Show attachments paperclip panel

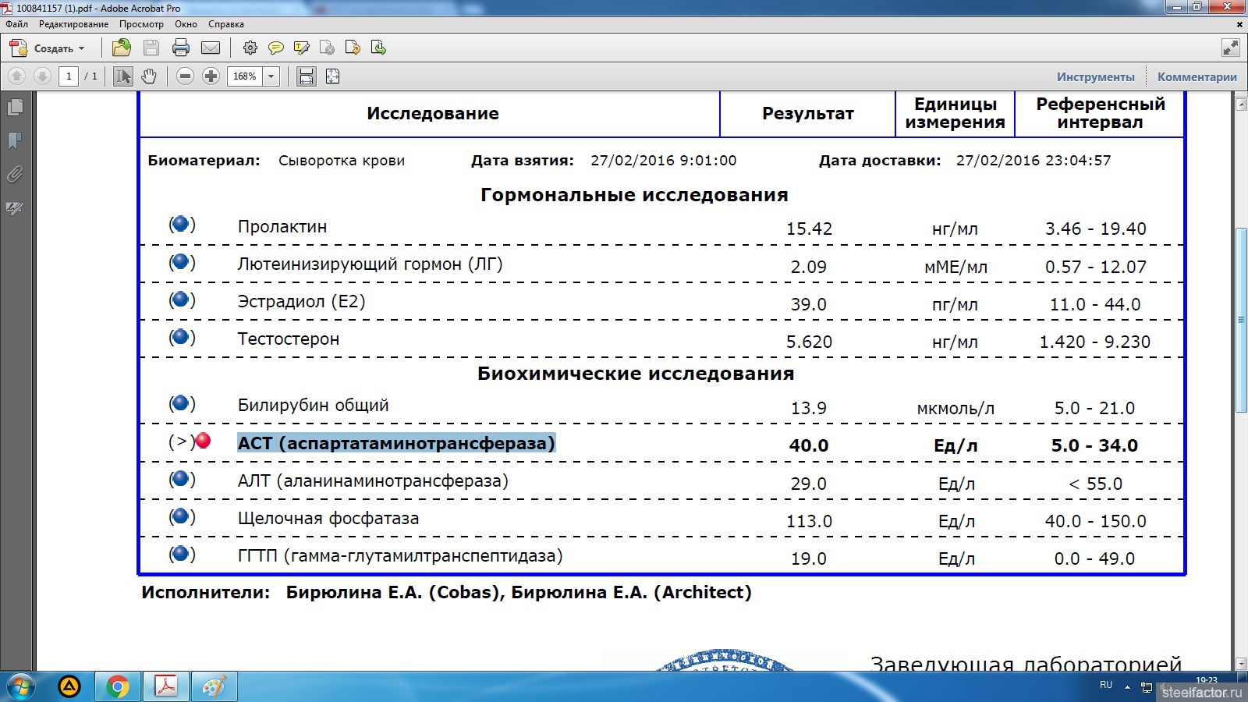pyautogui.click(x=15, y=174)
